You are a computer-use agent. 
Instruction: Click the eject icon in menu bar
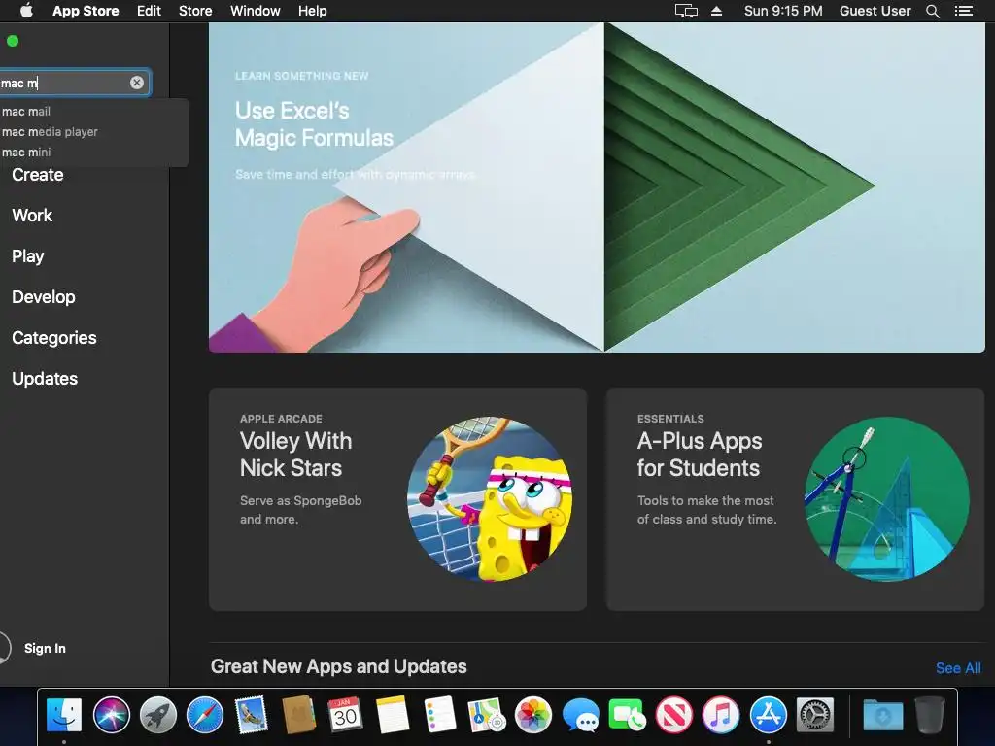pos(716,11)
